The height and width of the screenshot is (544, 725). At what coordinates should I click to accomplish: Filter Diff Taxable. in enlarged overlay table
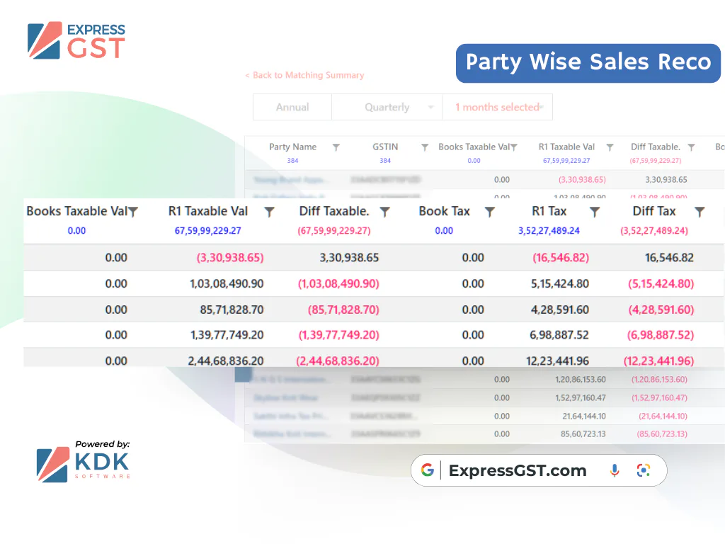click(x=384, y=212)
